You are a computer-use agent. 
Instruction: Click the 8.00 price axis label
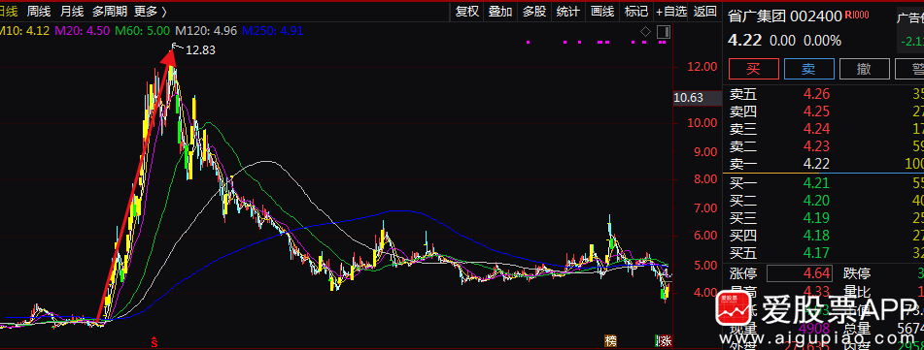(704, 180)
